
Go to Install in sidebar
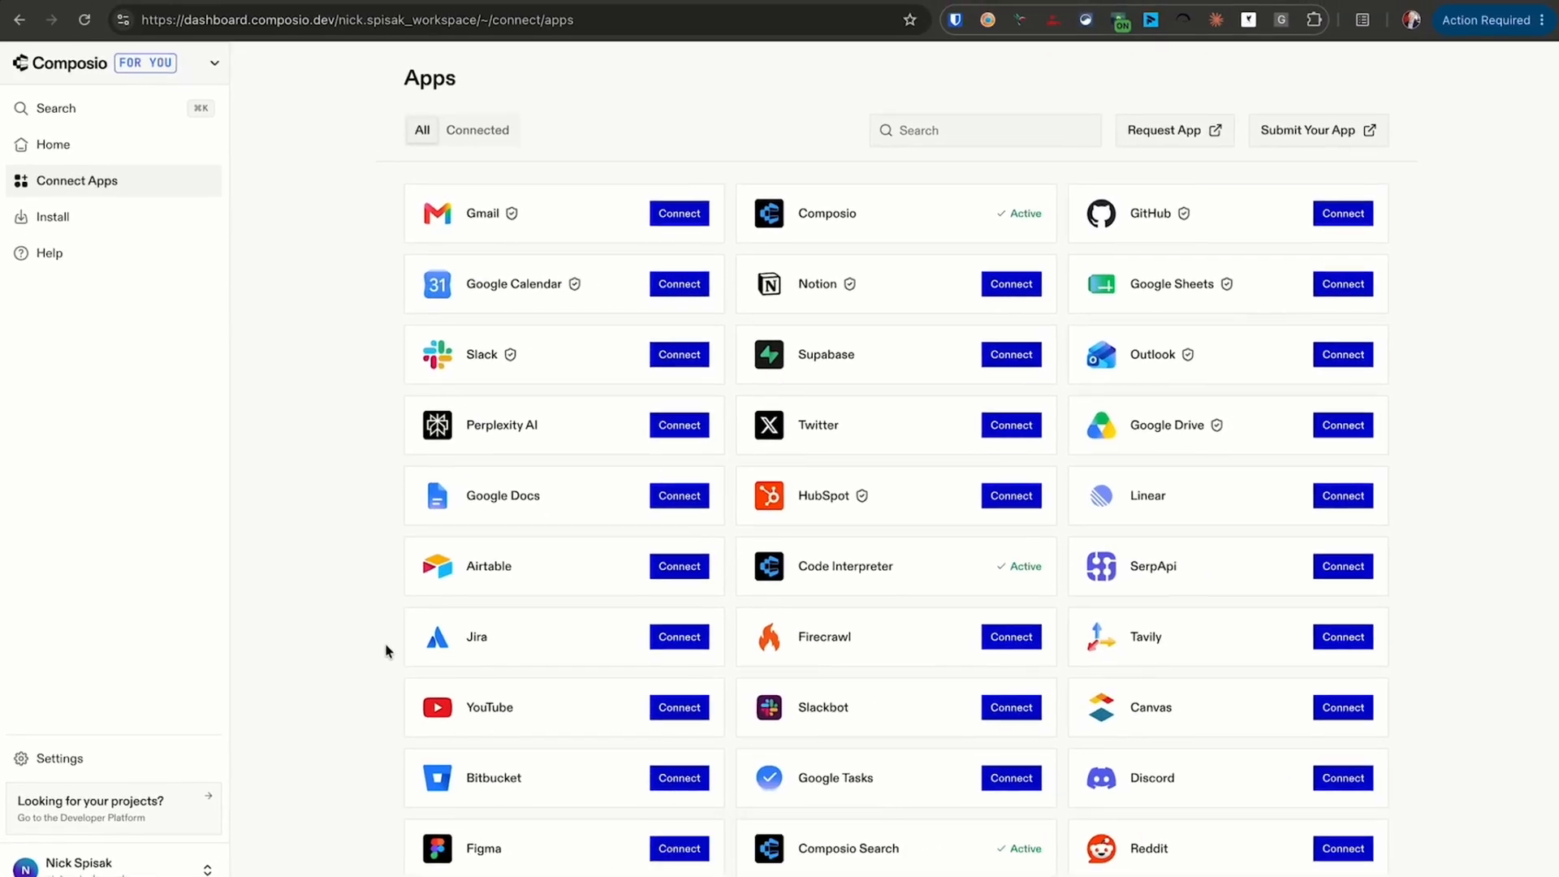(114, 217)
